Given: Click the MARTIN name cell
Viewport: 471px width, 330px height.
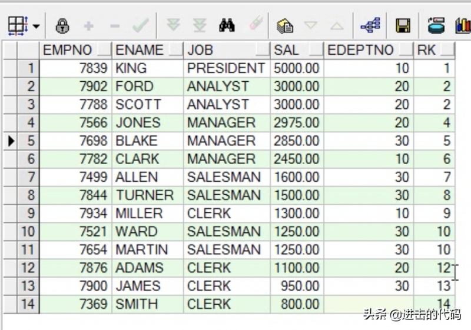Looking at the screenshot, I should pos(148,249).
